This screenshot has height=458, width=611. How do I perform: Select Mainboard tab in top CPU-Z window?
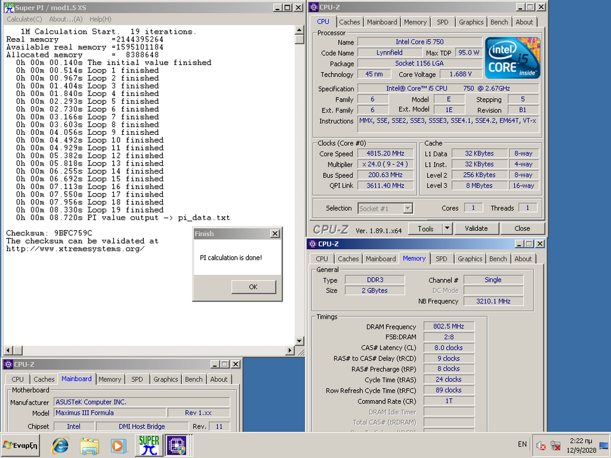click(382, 22)
